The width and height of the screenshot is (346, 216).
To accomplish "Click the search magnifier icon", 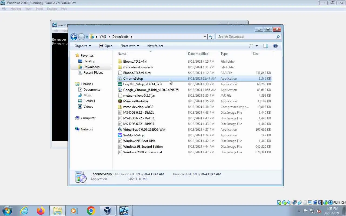I will coord(278,37).
